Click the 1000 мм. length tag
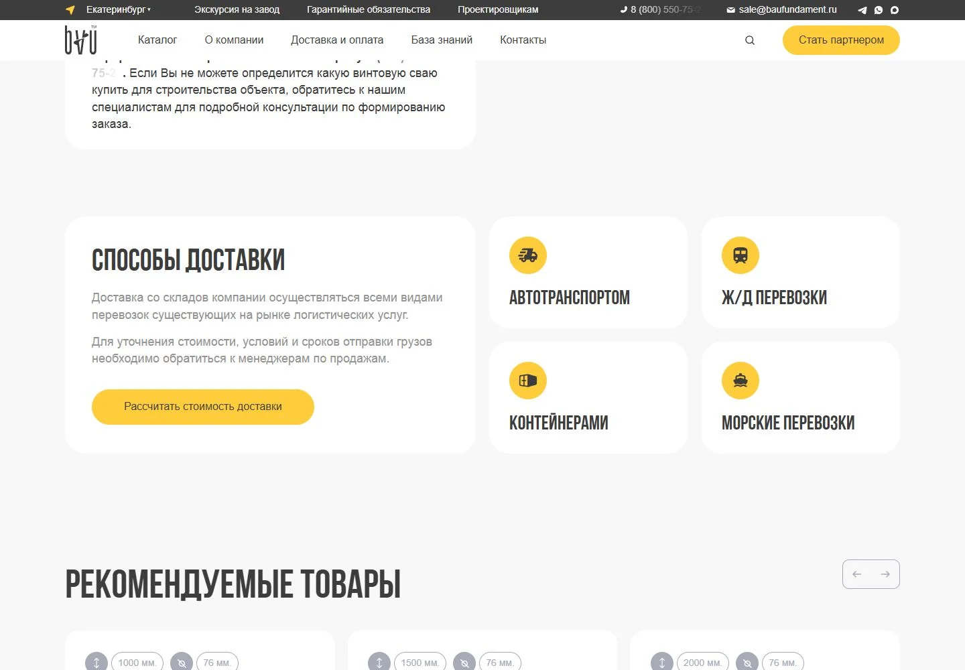This screenshot has height=670, width=965. pyautogui.click(x=137, y=663)
